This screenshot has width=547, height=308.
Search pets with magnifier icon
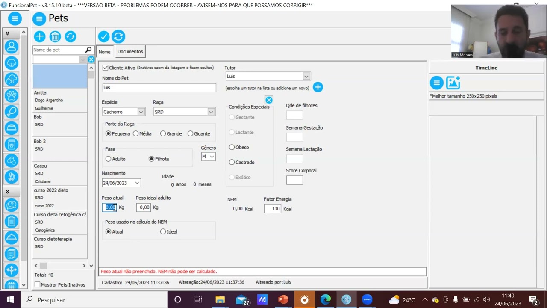point(88,50)
